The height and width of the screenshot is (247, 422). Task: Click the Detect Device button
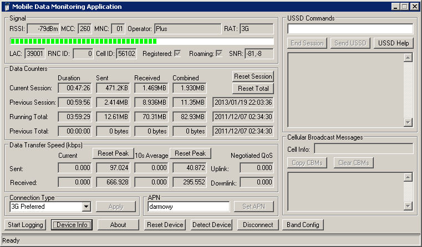click(x=211, y=225)
